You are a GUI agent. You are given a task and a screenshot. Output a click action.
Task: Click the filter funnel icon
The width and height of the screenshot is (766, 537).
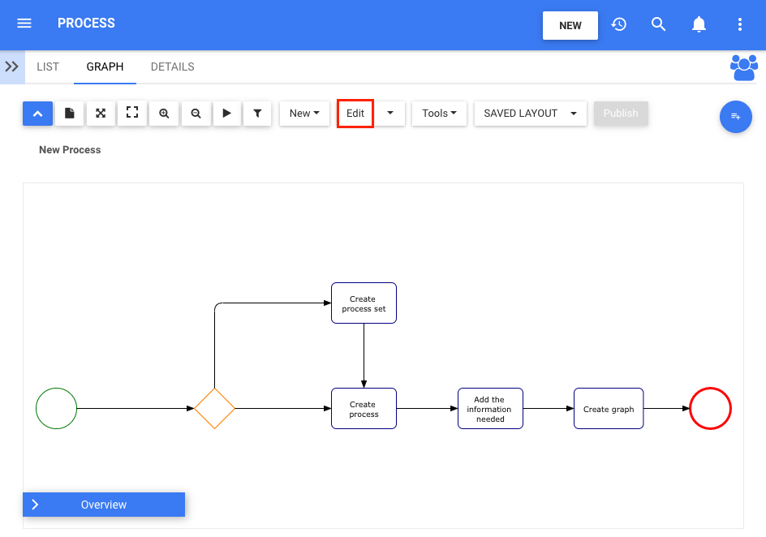click(257, 114)
